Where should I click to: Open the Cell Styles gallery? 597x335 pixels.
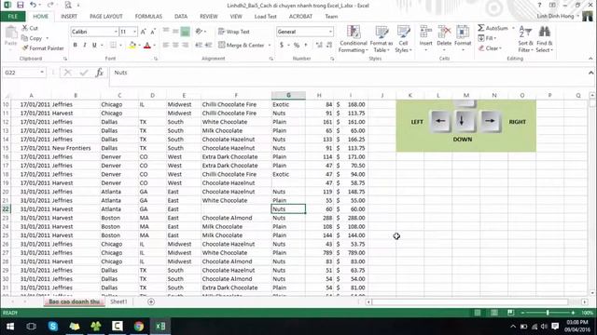point(403,39)
